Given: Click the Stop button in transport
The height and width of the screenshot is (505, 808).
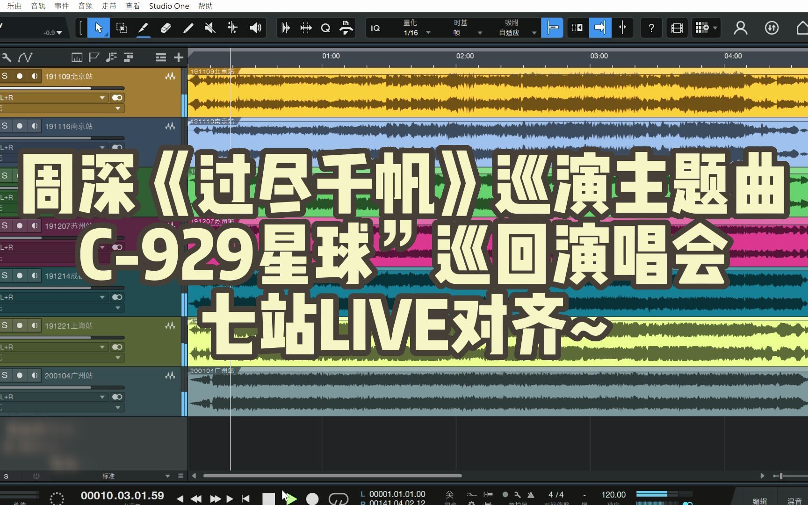Looking at the screenshot, I should [x=268, y=498].
